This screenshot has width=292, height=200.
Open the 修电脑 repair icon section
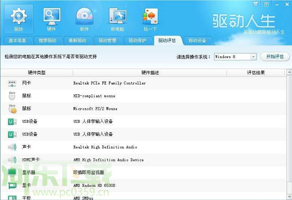tap(117, 19)
